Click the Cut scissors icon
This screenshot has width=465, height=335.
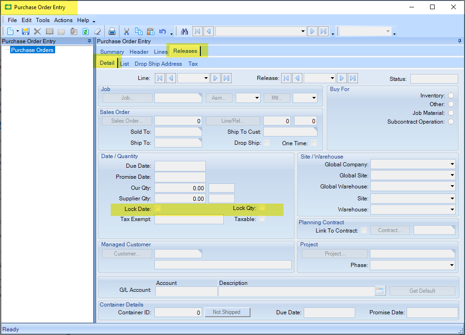click(x=126, y=31)
